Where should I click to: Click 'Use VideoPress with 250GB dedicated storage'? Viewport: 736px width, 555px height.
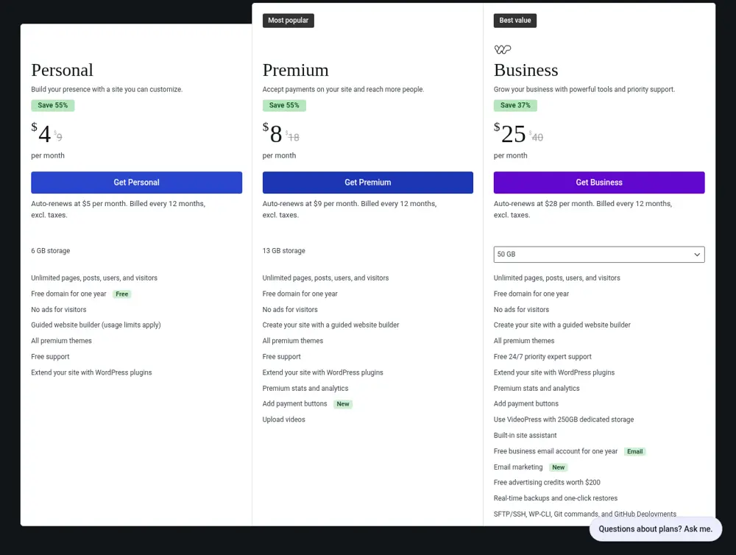(564, 420)
